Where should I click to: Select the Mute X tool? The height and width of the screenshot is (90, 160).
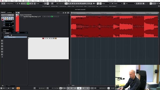pyautogui.click(x=79, y=3)
